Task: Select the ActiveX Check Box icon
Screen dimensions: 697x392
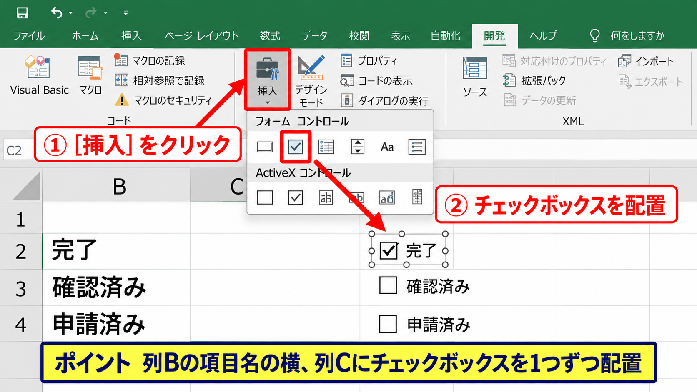Action: [296, 197]
